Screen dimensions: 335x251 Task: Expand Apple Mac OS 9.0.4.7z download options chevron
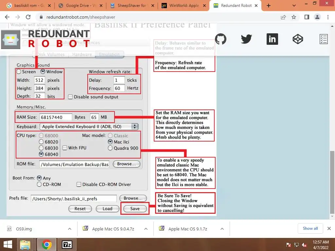tap(146, 229)
